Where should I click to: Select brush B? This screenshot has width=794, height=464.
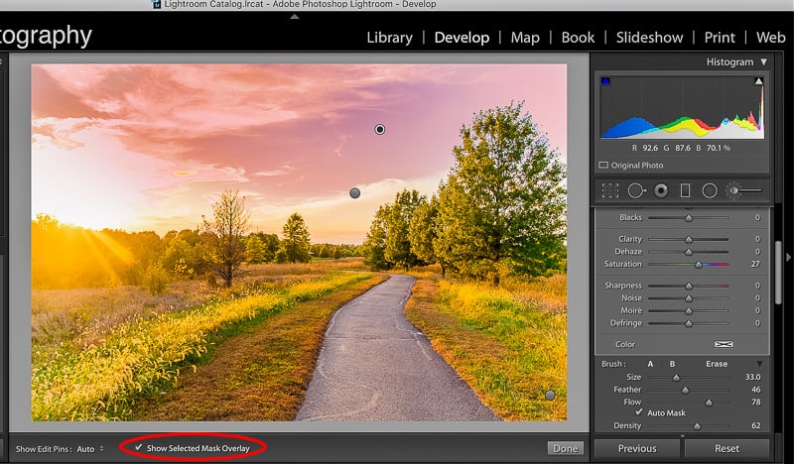[x=673, y=364]
